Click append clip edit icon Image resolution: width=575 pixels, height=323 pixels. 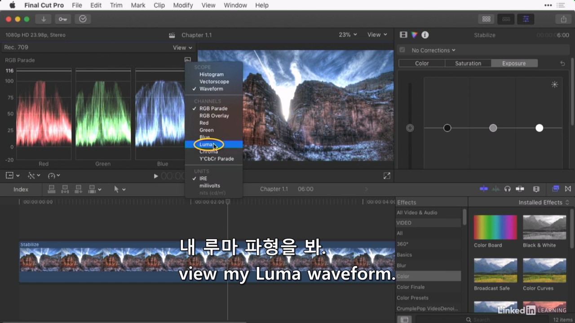pyautogui.click(x=79, y=189)
